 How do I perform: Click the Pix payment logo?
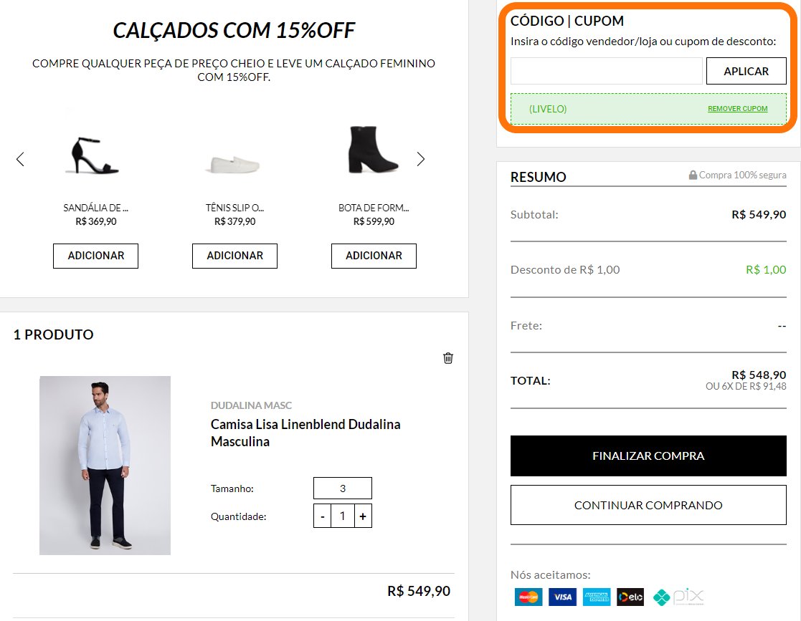(x=679, y=597)
